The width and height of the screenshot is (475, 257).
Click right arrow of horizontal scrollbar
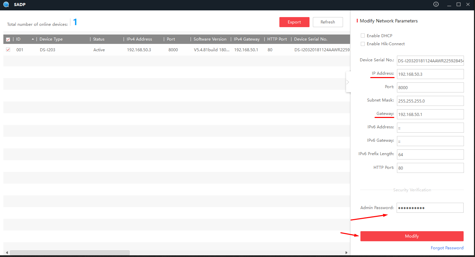[x=346, y=253]
